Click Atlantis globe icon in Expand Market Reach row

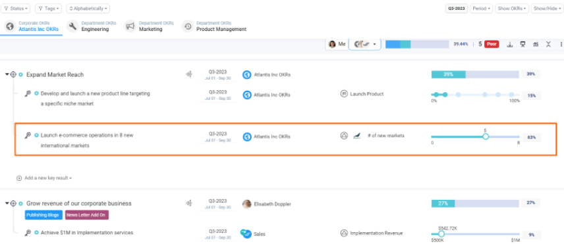tap(246, 74)
